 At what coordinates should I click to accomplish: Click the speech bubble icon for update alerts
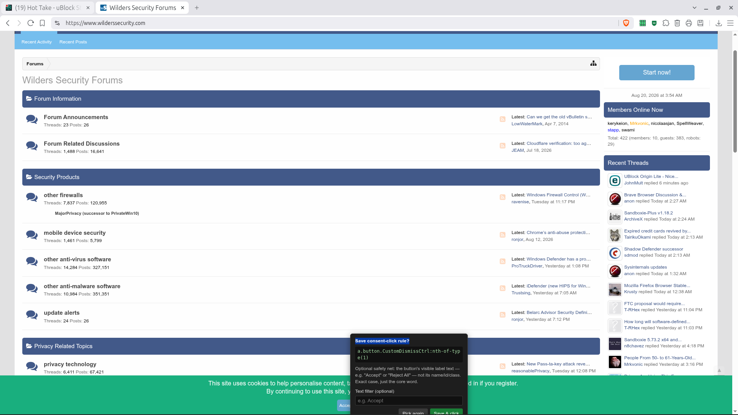[x=32, y=315]
